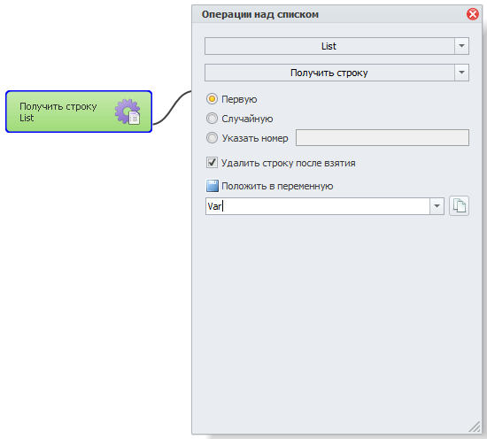
Task: Click the Операции над списком title bar
Action: [x=329, y=14]
